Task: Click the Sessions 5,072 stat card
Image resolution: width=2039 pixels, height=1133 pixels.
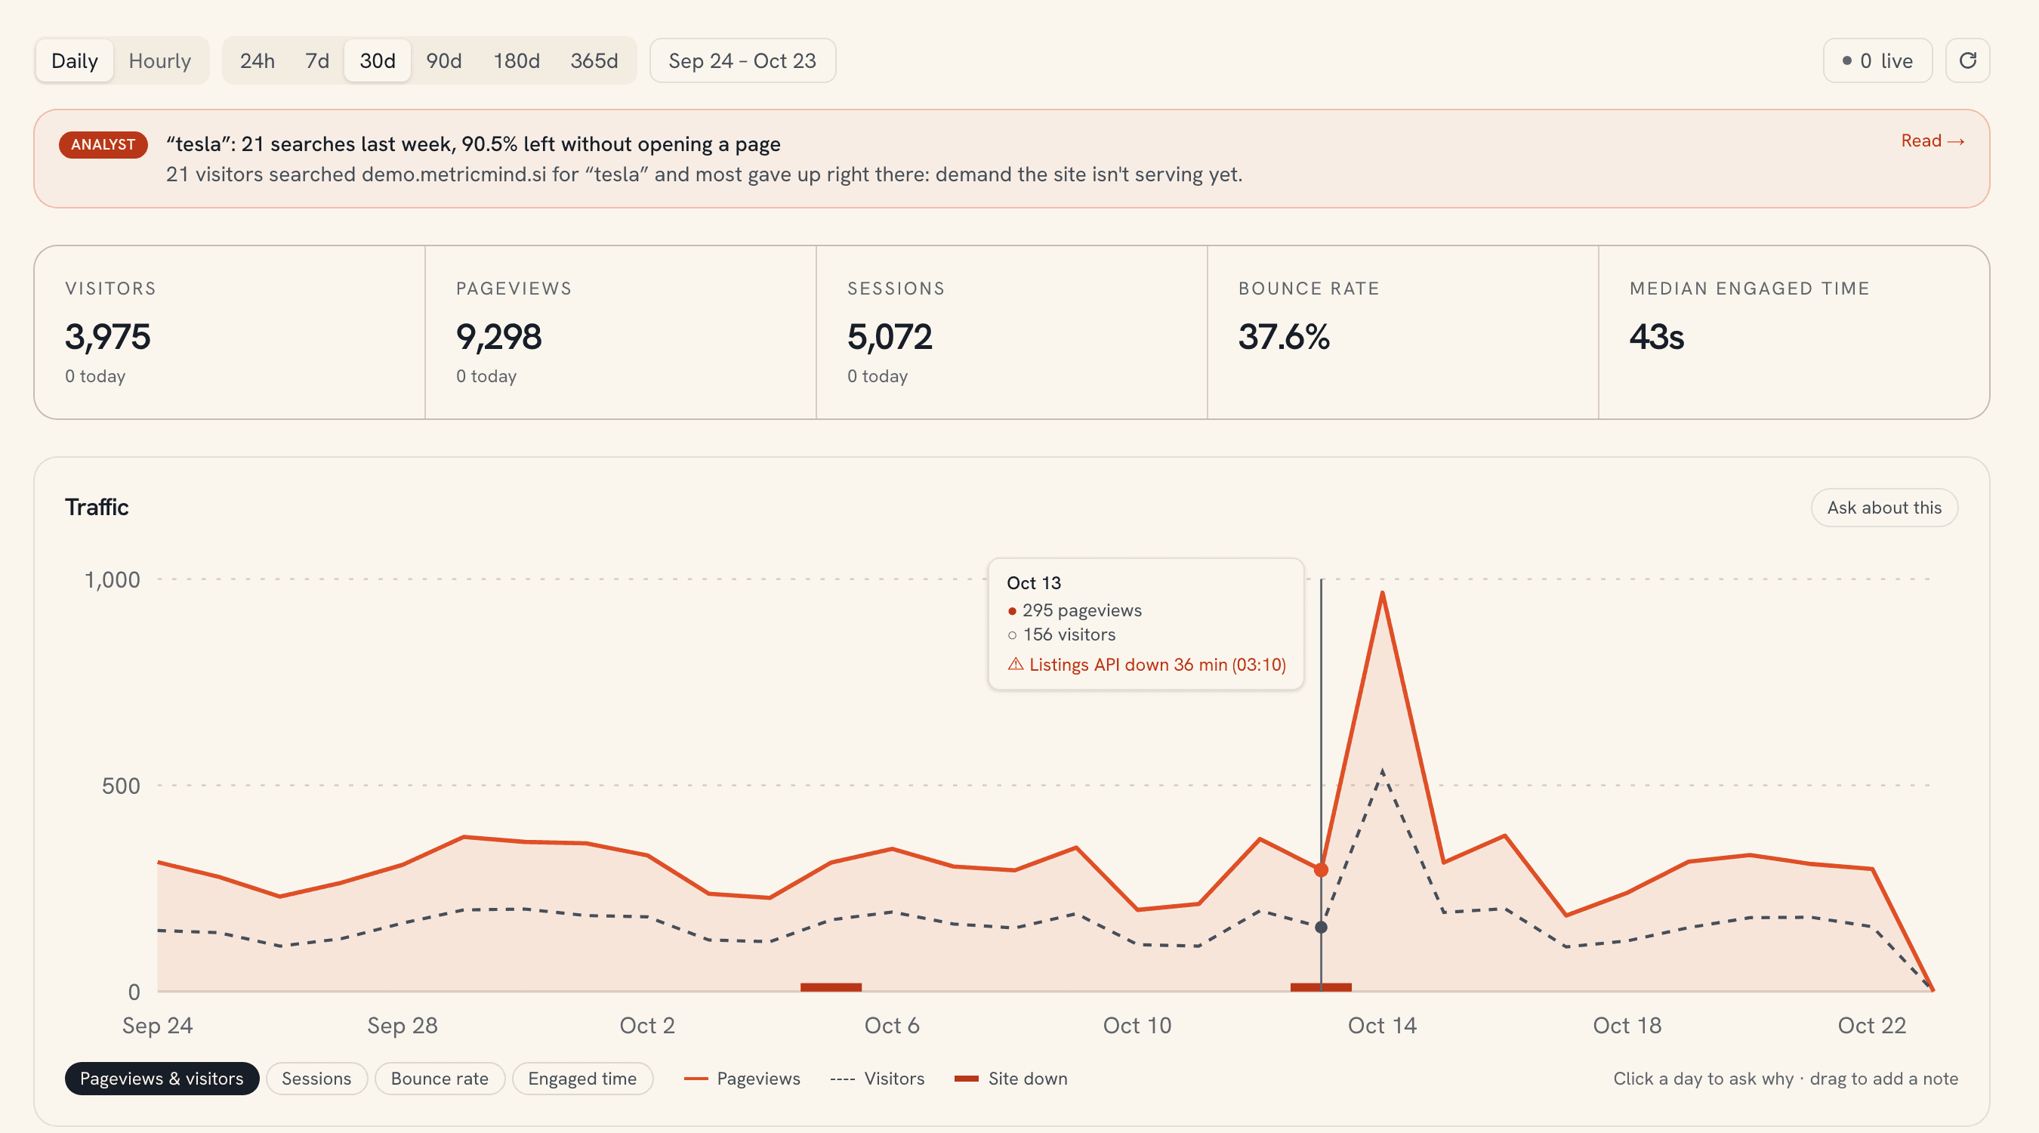Action: (1012, 332)
